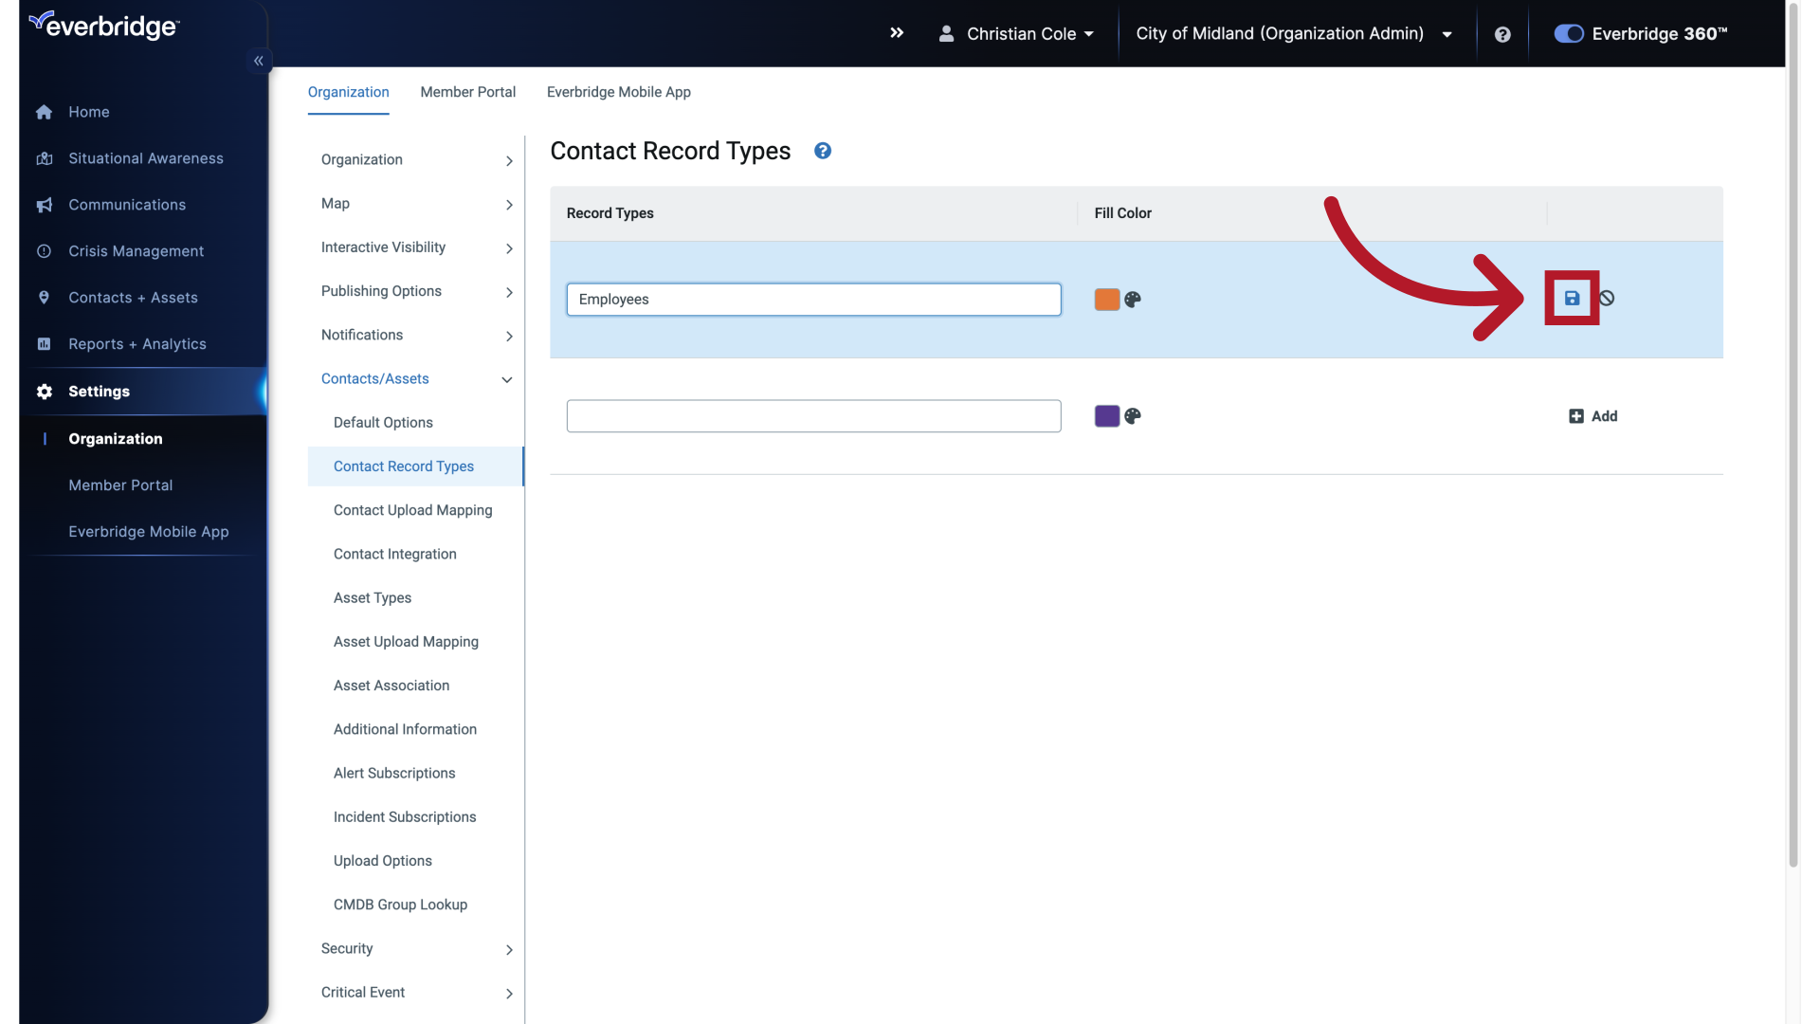Expand the Critical Event group
Screen dimensions: 1820x1024
417,993
